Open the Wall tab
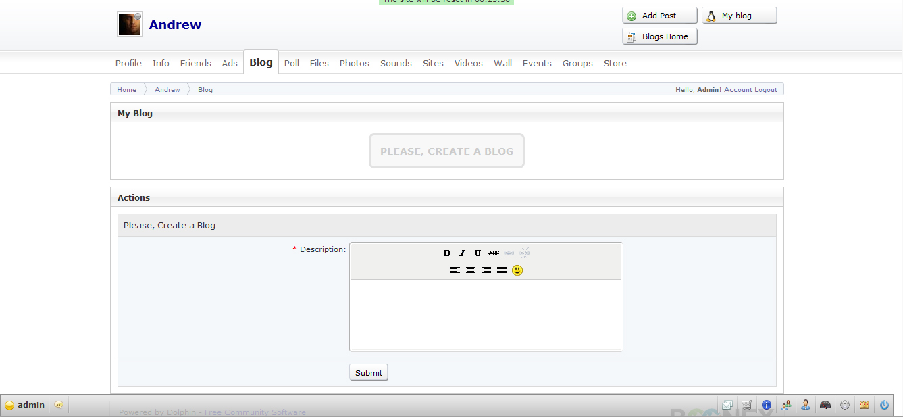 (x=502, y=63)
